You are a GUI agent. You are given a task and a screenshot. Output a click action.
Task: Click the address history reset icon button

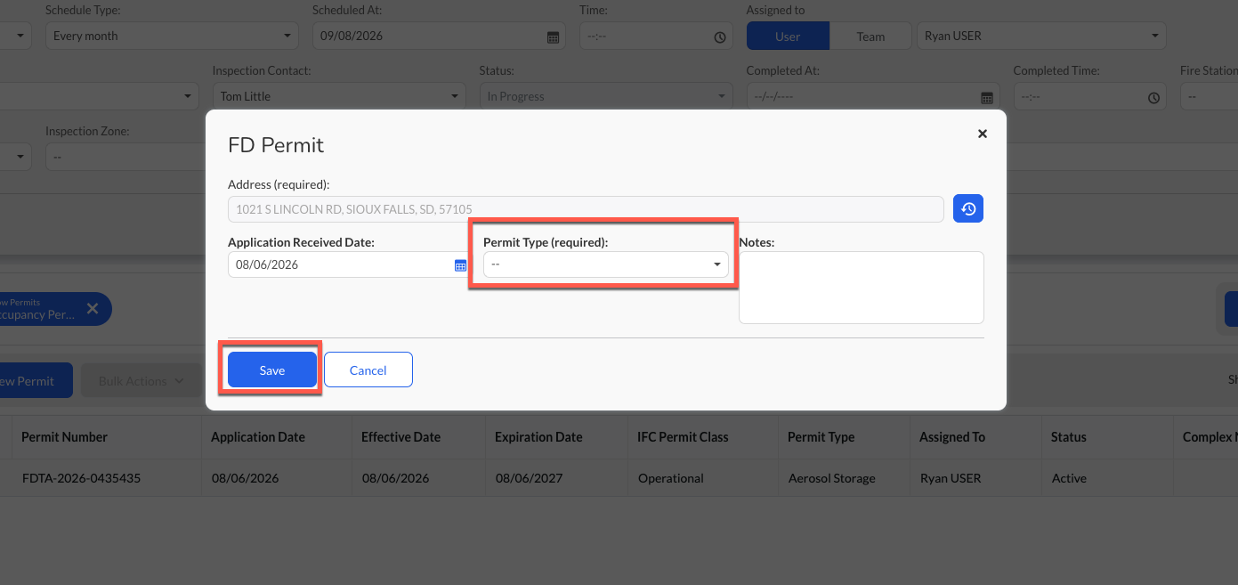pos(968,209)
